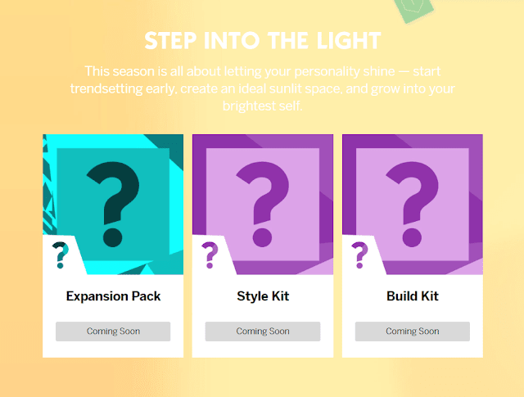This screenshot has width=524, height=397.
Task: Click Coming Soon under Style Kit
Action: click(263, 332)
